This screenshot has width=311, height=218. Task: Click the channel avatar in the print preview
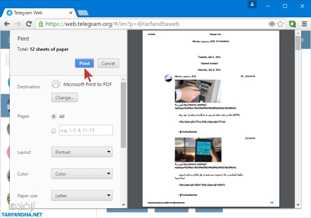168,78
